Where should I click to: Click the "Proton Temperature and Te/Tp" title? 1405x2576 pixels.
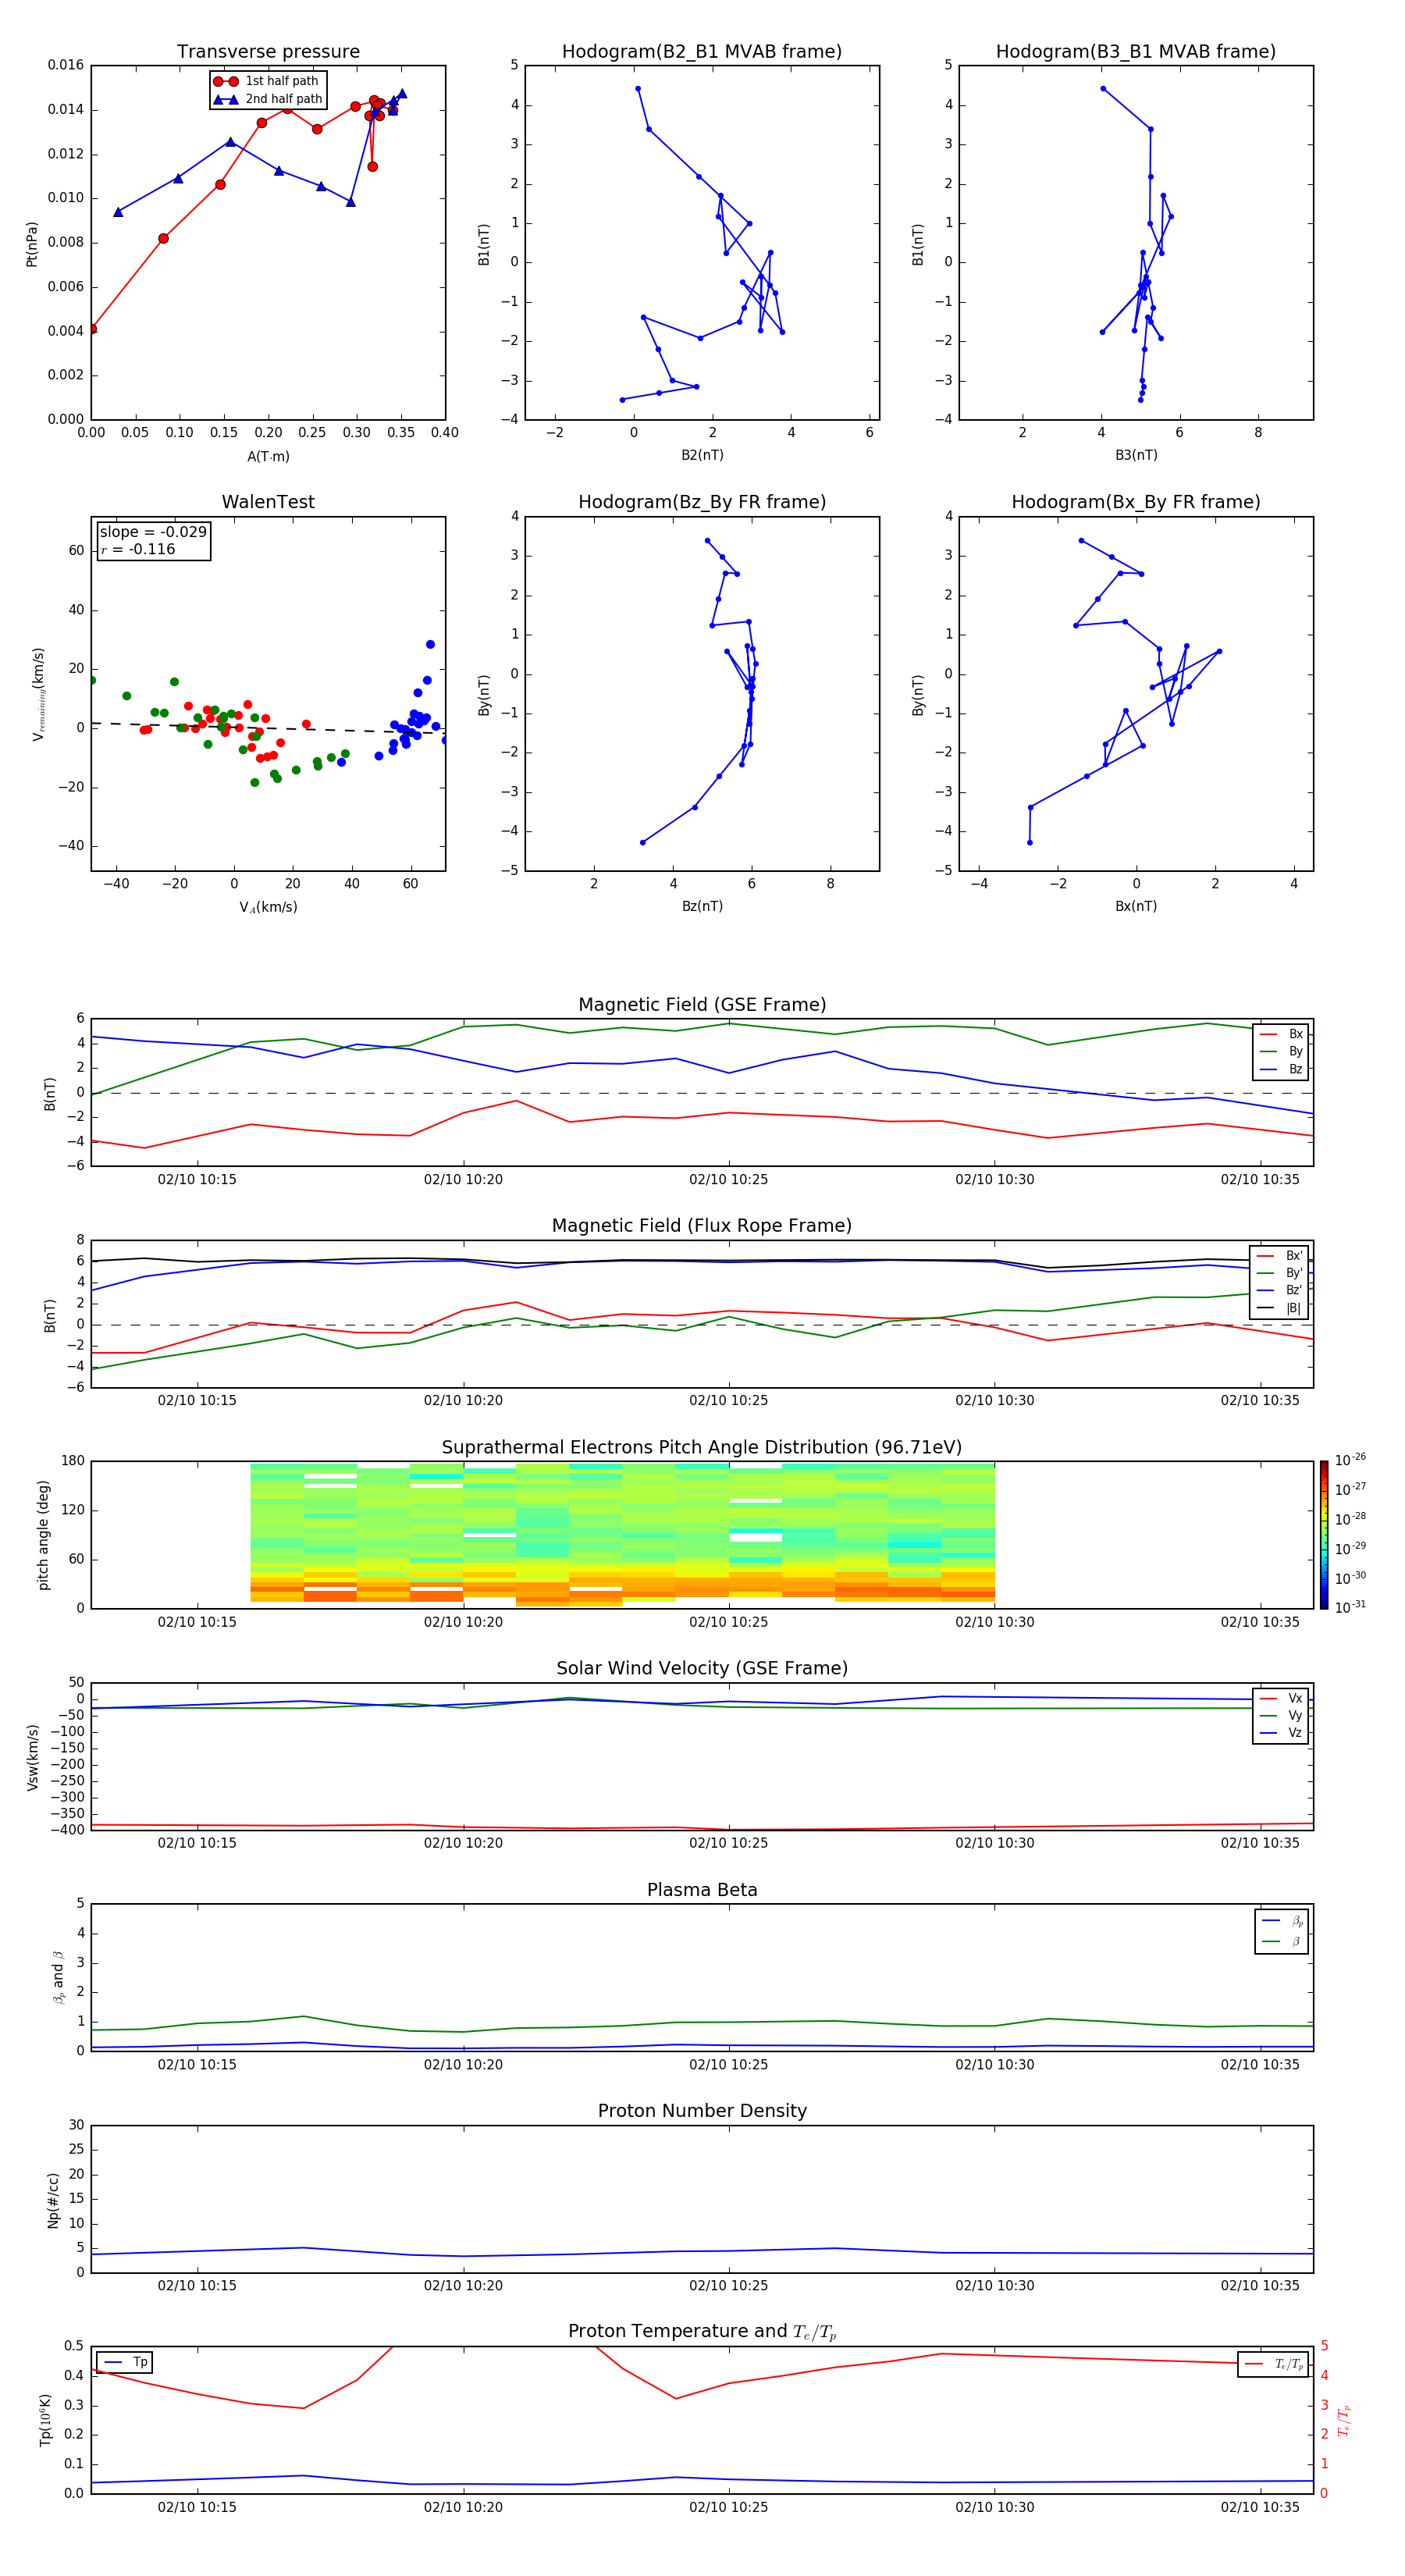point(702,2331)
